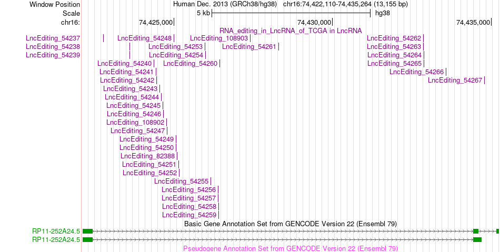Click the 5 kb scale bar
This screenshot has width=500, height=252.
point(291,13)
